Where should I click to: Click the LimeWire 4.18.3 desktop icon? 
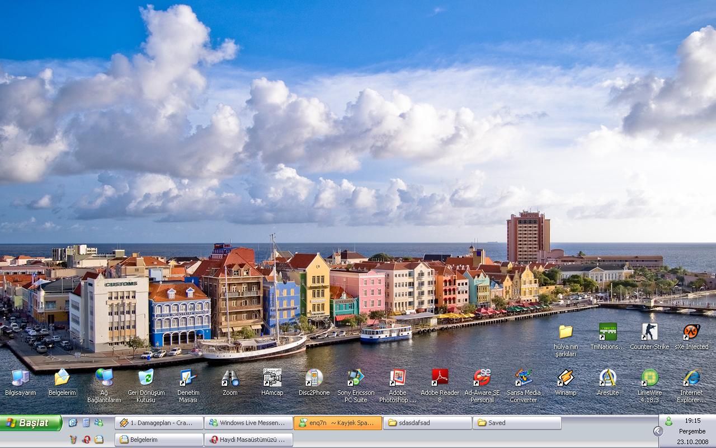pos(649,378)
